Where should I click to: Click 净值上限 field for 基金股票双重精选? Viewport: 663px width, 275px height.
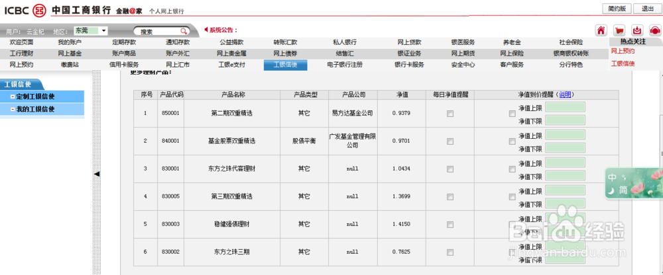click(x=565, y=135)
